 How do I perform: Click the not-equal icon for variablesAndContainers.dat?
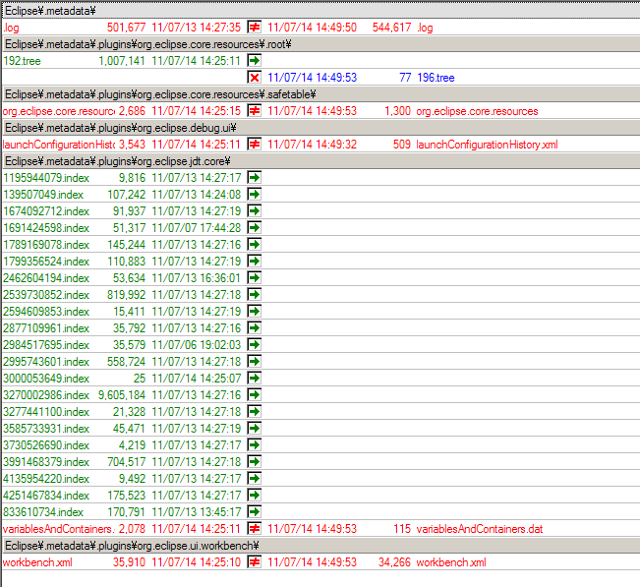[255, 529]
